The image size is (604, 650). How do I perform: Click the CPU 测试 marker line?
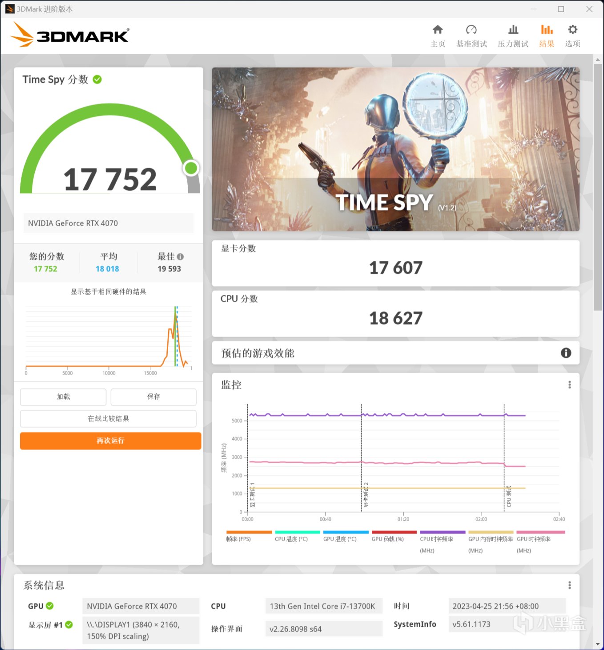(504, 458)
